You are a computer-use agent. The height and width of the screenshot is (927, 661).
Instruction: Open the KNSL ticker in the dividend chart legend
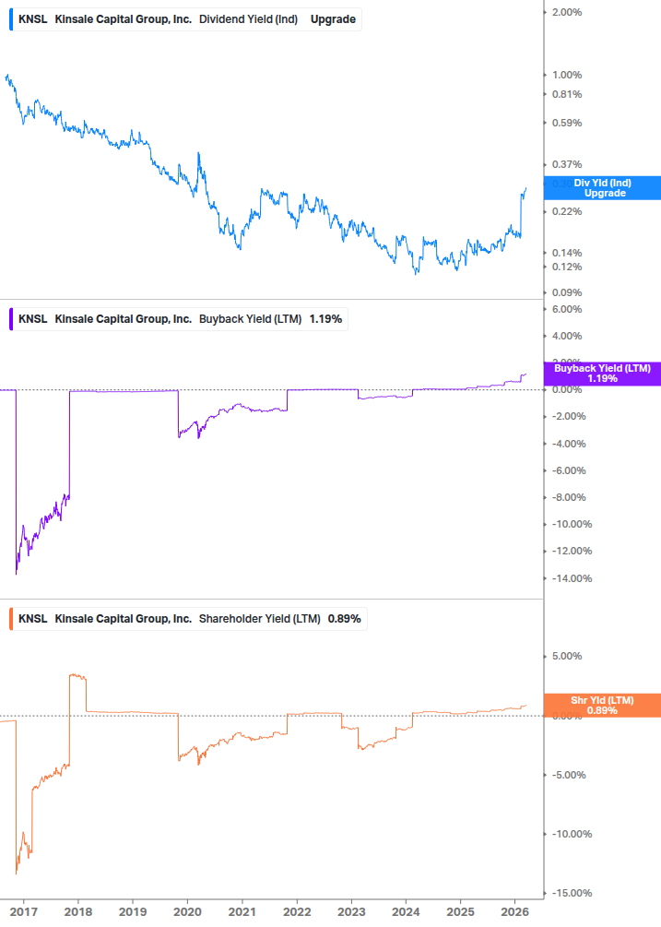32,18
